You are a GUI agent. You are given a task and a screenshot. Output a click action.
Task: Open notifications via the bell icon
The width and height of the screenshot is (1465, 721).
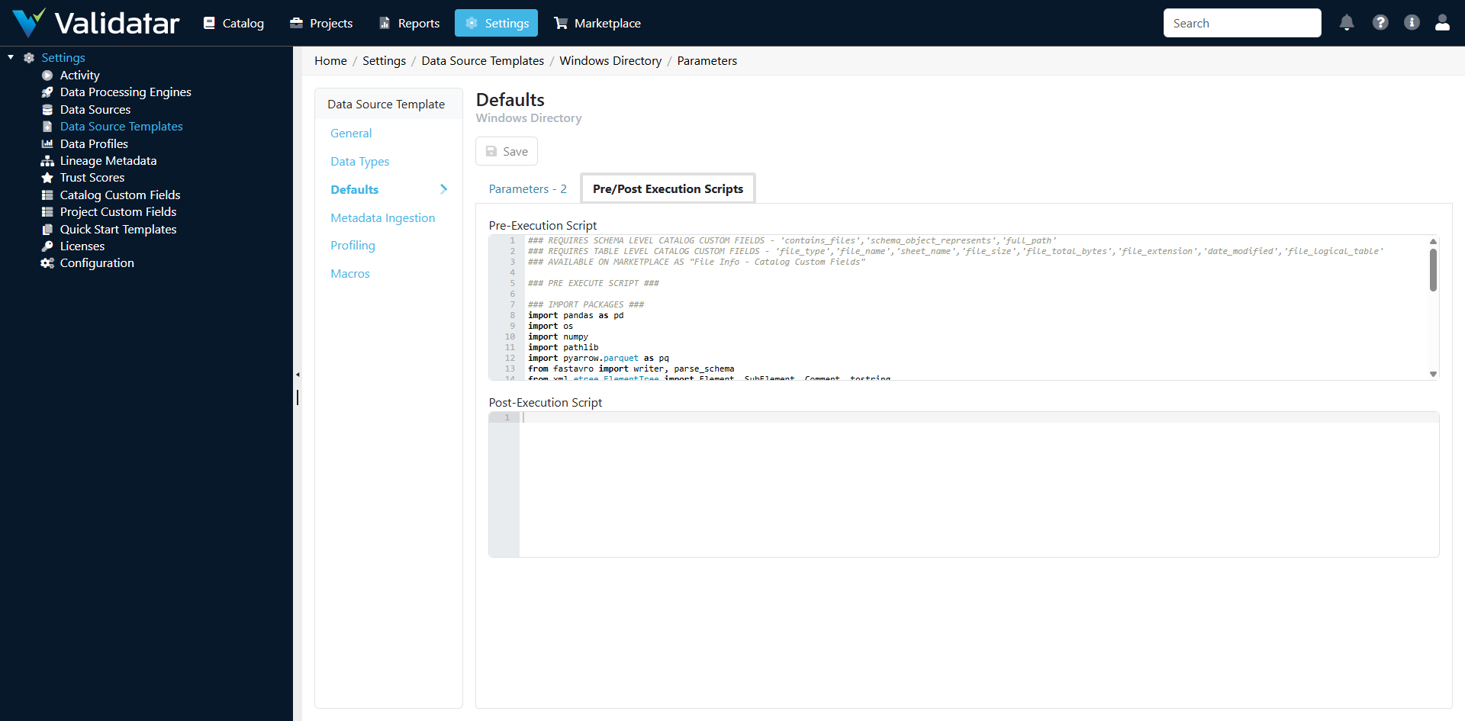[1346, 23]
